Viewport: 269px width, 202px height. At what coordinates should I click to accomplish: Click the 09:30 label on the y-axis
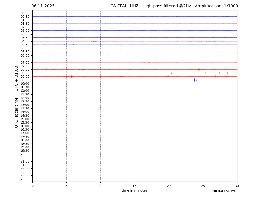[25, 80]
